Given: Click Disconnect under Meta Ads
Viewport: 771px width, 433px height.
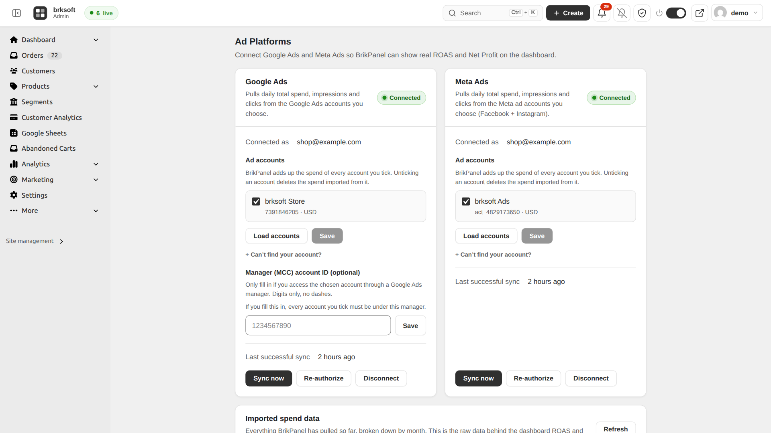Looking at the screenshot, I should (591, 378).
